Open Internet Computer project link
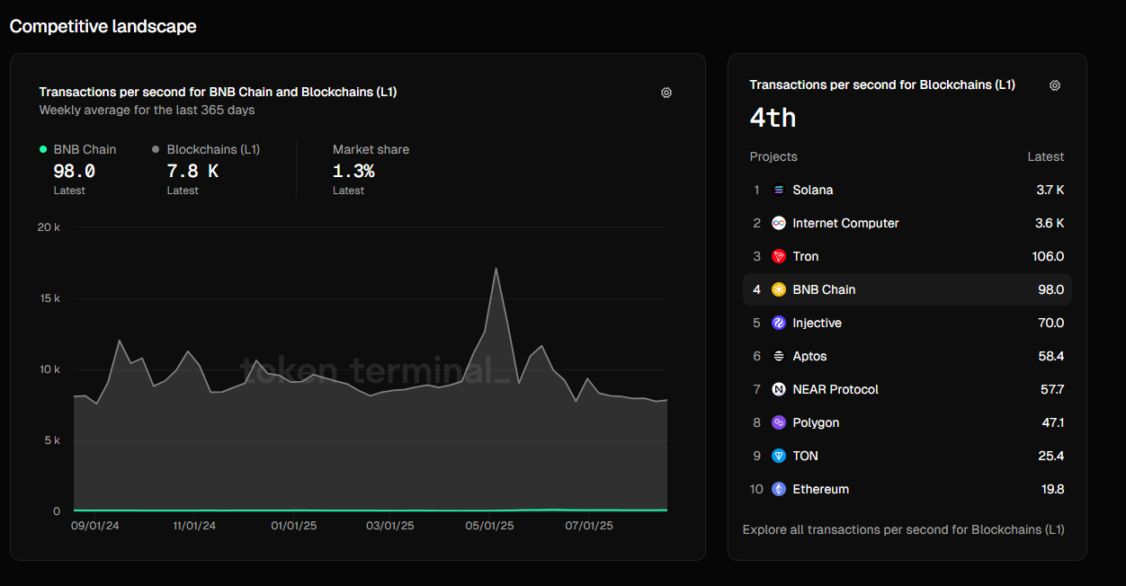 pyautogui.click(x=846, y=223)
